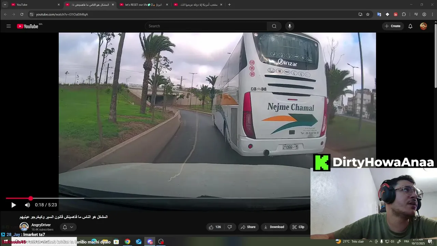Start voice search with the microphone

(290, 26)
